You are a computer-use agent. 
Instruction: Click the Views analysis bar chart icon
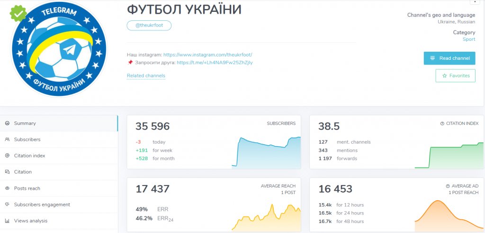click(x=7, y=221)
